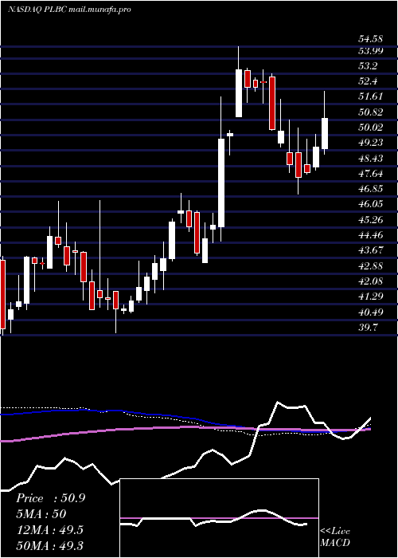This screenshot has height=558, width=398.
Task: Click the large red candle below 52.4
Action: (272, 103)
